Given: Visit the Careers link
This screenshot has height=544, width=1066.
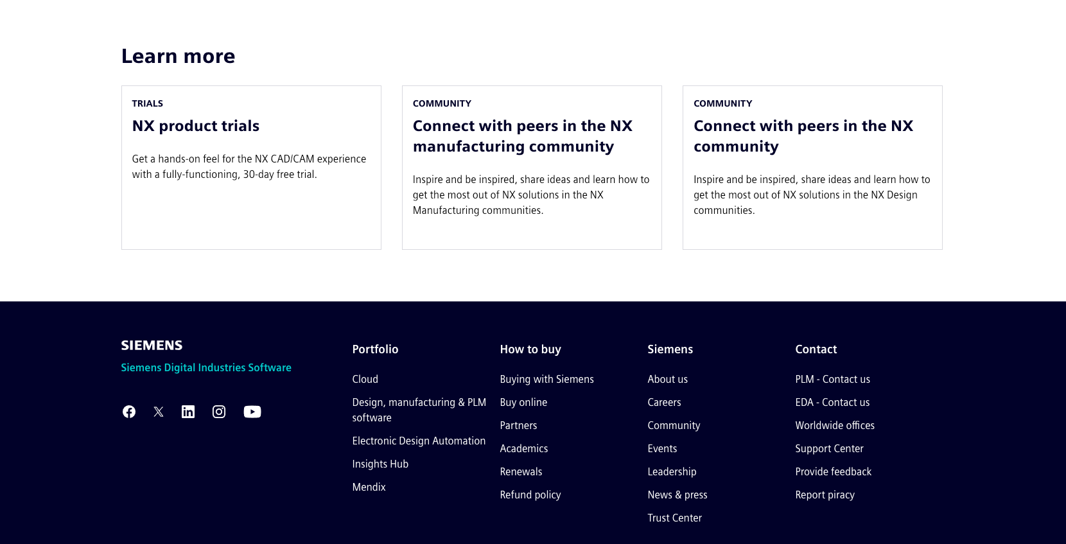Looking at the screenshot, I should [664, 403].
